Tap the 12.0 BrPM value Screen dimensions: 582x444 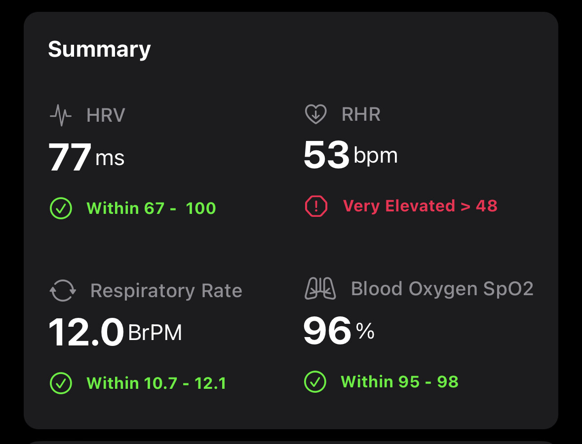[x=115, y=333]
